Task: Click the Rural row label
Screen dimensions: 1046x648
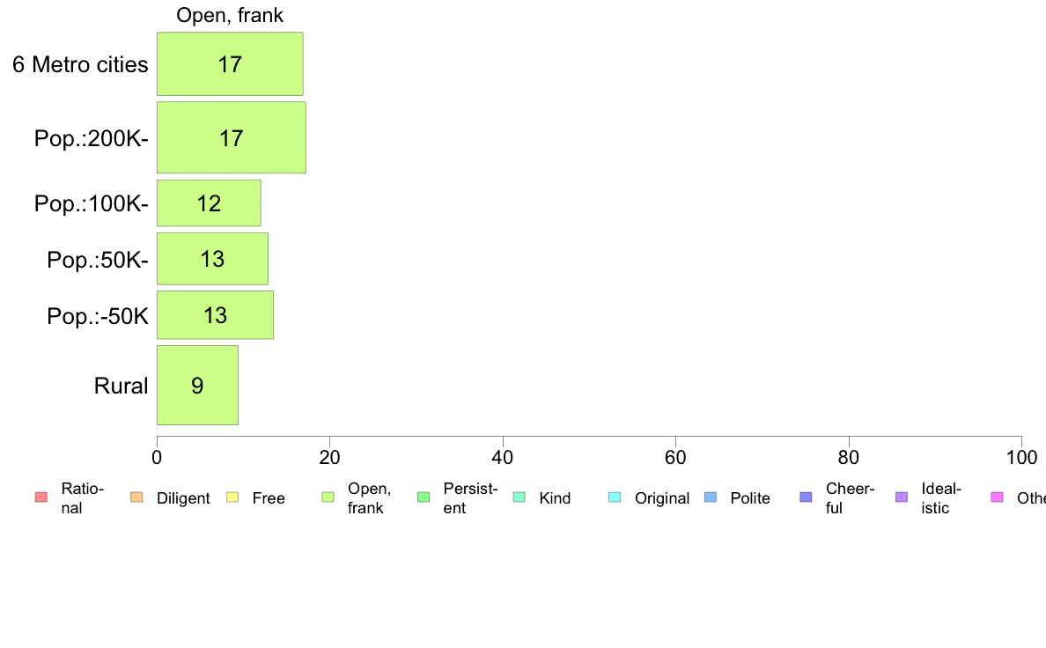Action: [x=121, y=386]
